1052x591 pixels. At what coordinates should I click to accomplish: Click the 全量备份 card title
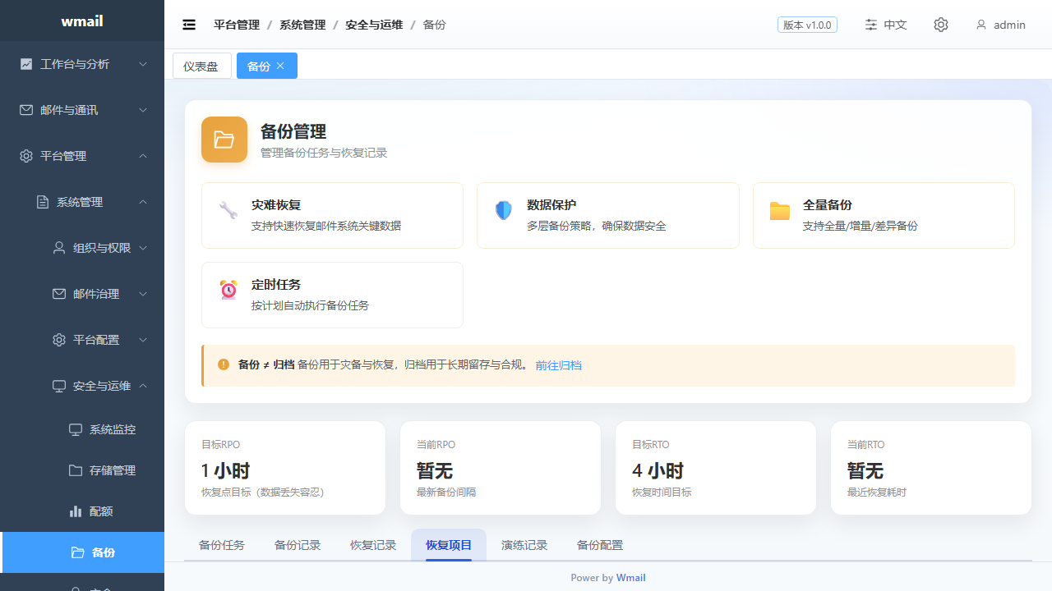[828, 204]
